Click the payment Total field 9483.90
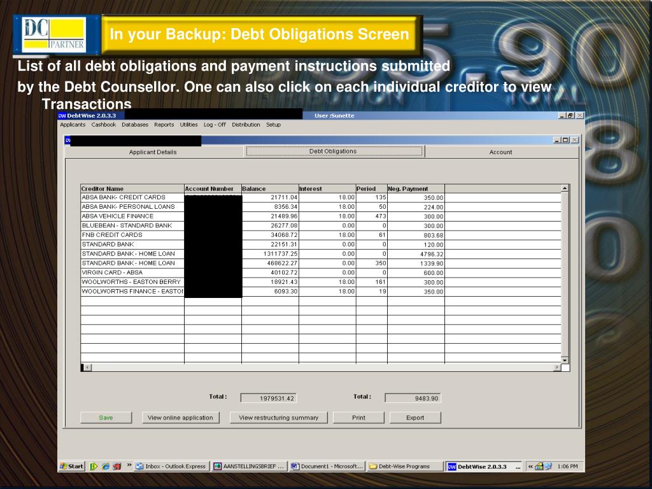The width and height of the screenshot is (652, 489). tap(413, 399)
